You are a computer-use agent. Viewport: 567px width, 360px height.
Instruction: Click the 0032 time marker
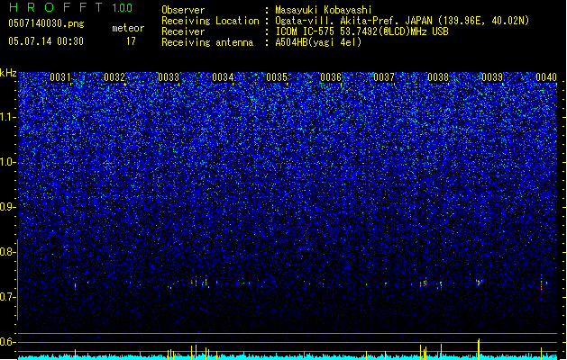point(114,77)
